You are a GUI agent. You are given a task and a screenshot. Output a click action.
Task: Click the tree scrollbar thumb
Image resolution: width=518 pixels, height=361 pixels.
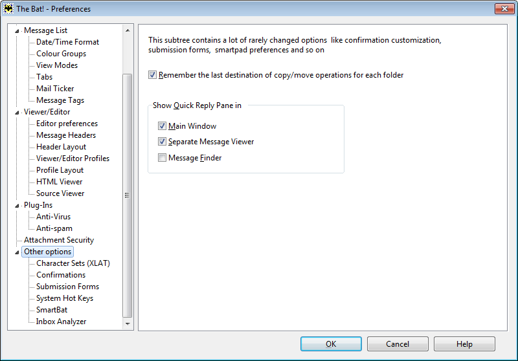click(x=127, y=195)
